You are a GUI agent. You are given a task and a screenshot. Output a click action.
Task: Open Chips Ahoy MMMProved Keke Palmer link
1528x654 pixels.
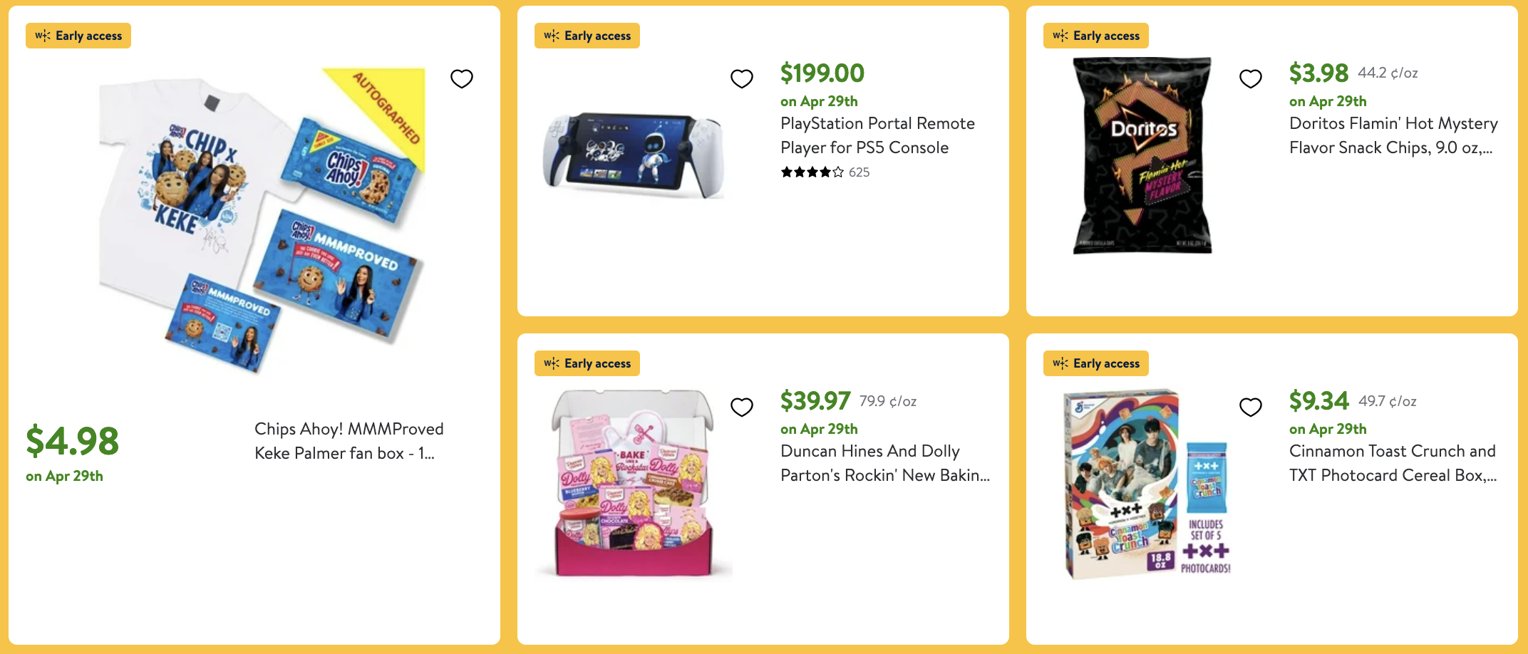click(x=349, y=441)
